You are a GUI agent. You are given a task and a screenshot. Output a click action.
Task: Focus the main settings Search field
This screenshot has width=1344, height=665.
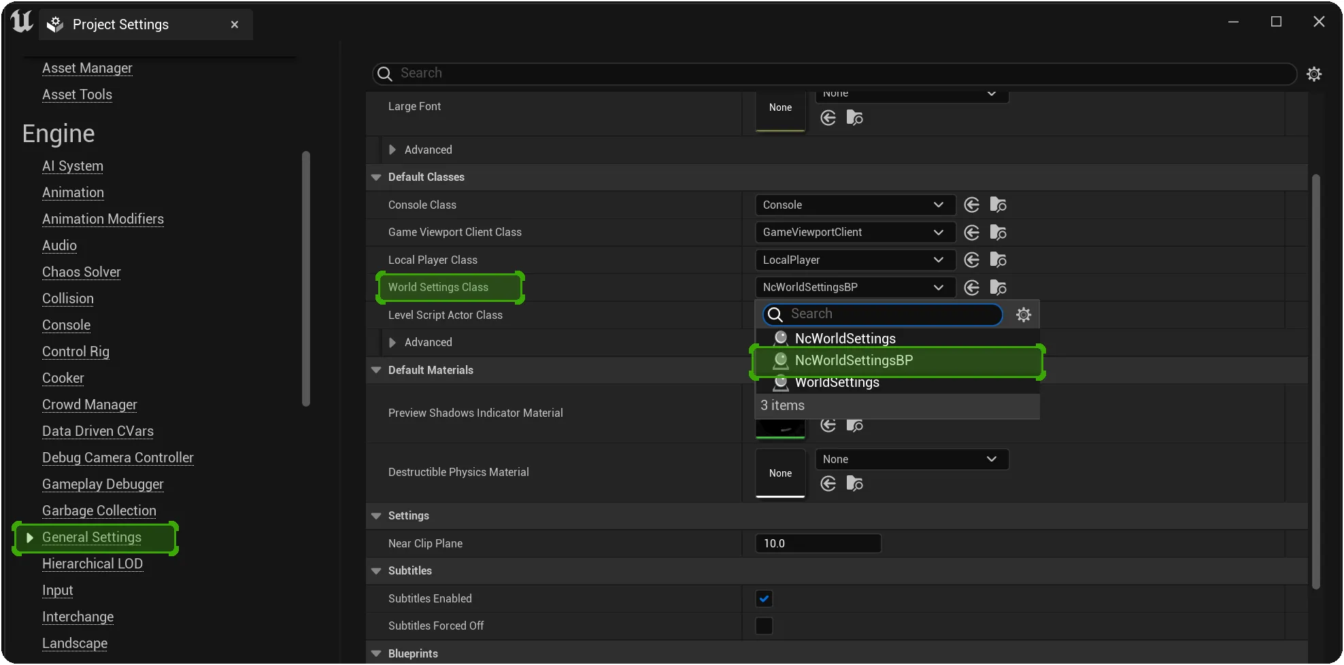tap(835, 73)
